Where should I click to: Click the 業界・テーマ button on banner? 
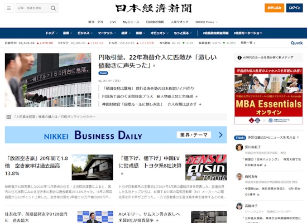(194, 135)
